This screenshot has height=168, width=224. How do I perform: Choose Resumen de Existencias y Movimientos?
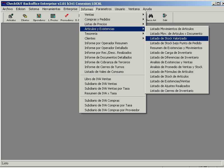[177, 48]
